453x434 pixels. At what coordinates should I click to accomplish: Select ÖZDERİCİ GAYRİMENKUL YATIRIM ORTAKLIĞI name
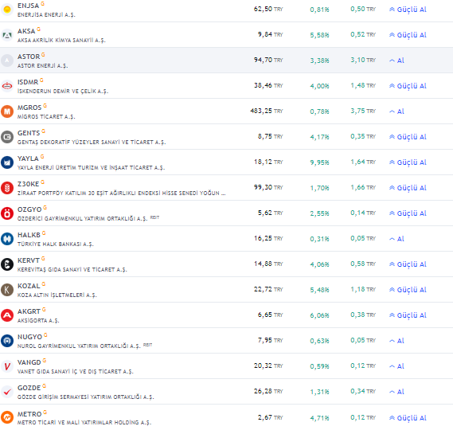(82, 219)
